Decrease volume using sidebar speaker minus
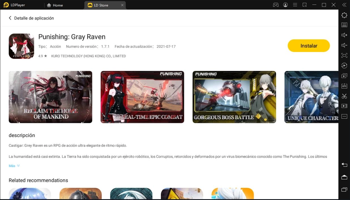The image size is (350, 200). coord(344,45)
